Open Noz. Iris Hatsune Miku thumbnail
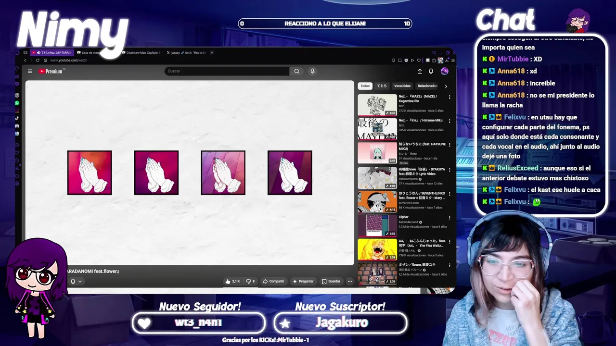The height and width of the screenshot is (346, 616). (377, 129)
